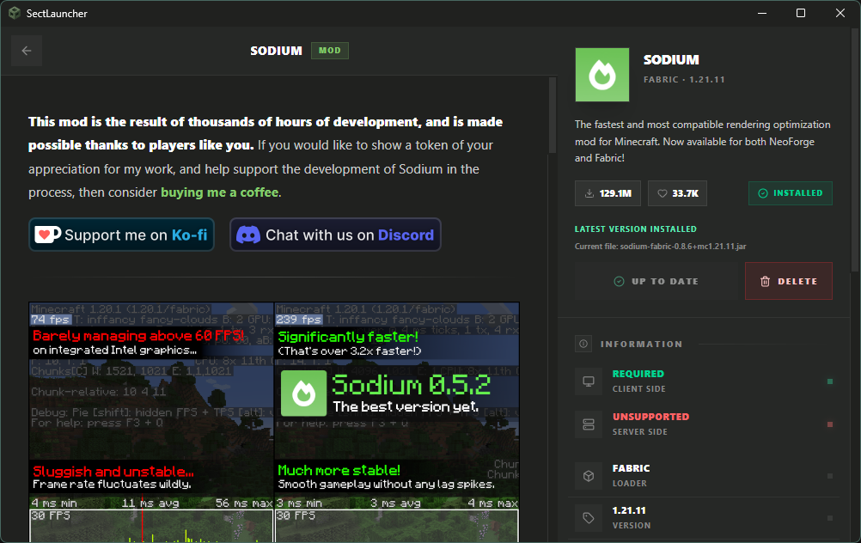The image size is (861, 543).
Task: Open the Support me on Ko-fi banner
Action: (121, 235)
